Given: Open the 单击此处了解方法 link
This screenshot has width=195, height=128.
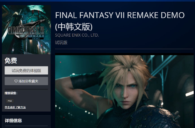Looking at the screenshot, I should pos(15,107).
